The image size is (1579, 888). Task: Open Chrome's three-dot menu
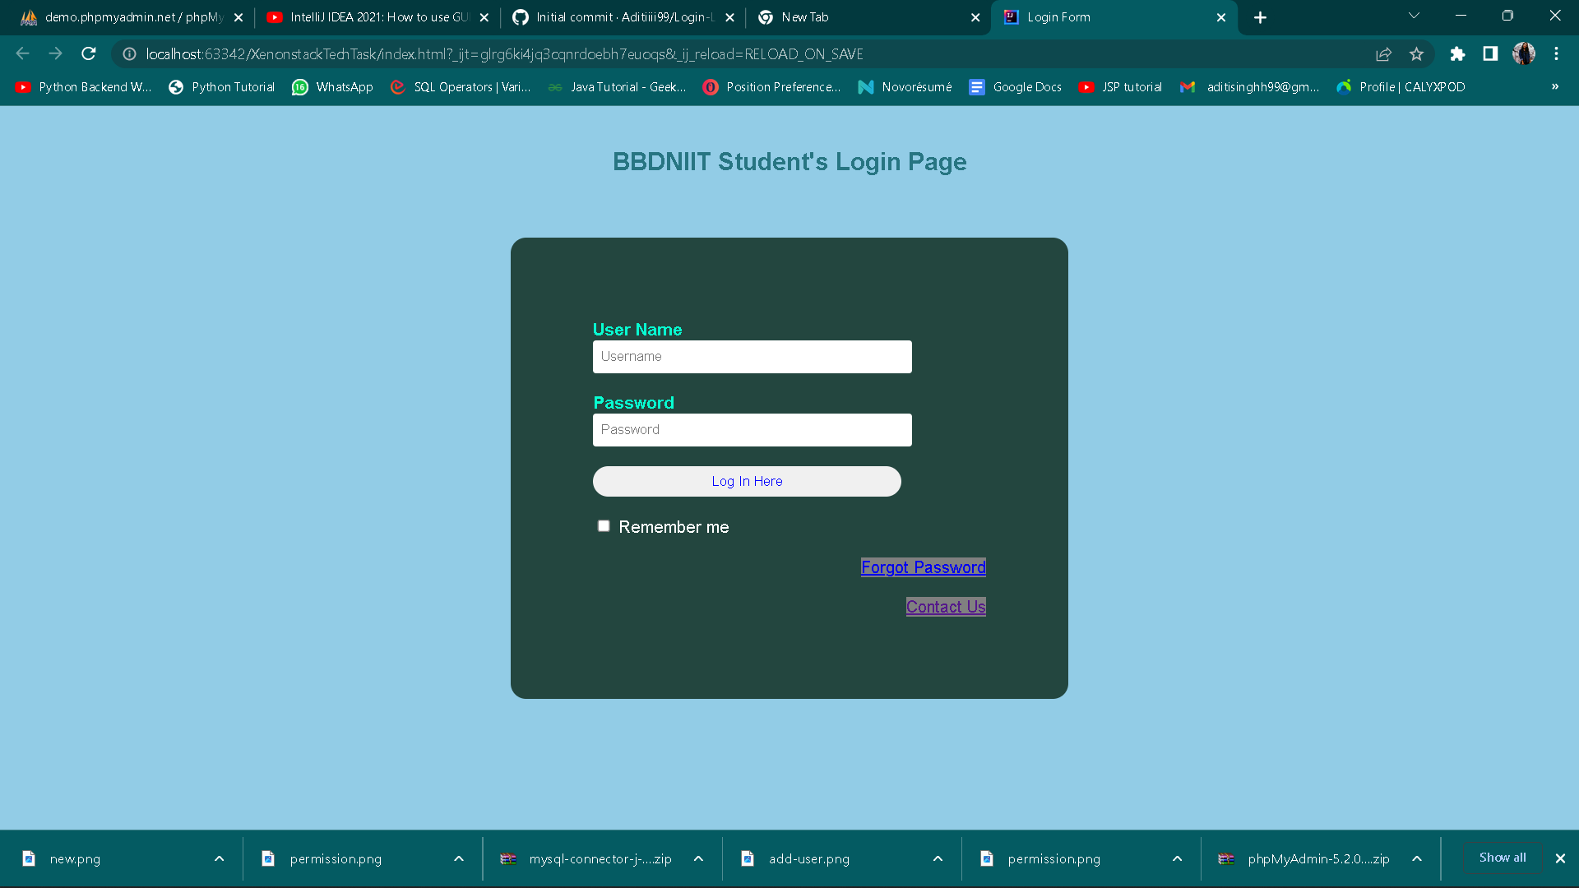point(1556,53)
